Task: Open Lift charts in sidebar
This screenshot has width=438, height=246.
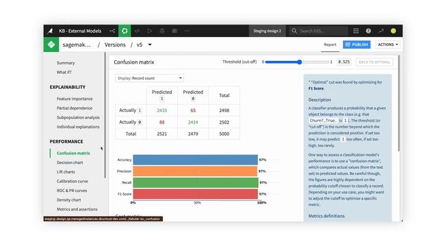Action: point(66,172)
